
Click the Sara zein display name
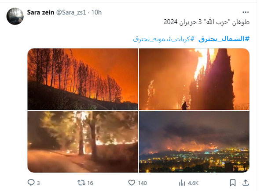[x=40, y=12]
